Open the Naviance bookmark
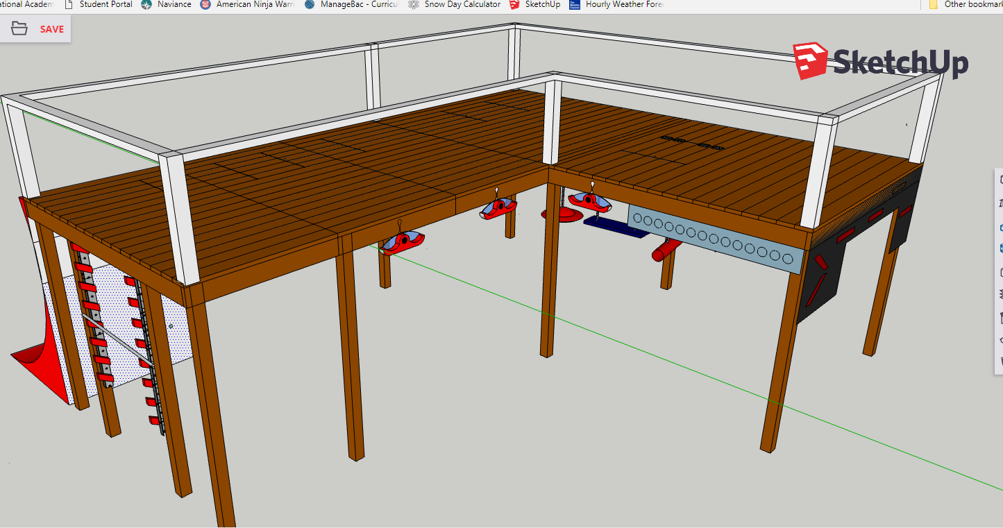Viewport: 1003px width, 528px height. (x=167, y=4)
